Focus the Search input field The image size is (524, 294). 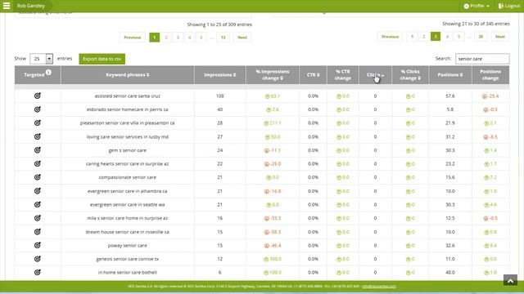(x=482, y=59)
